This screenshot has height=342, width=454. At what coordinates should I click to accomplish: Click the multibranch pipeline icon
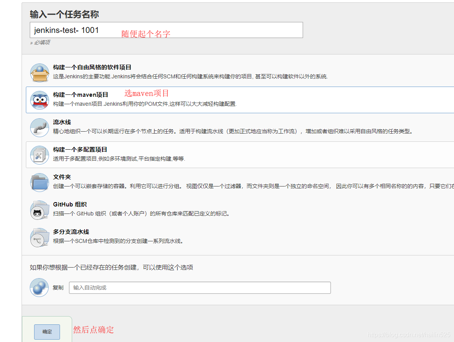pyautogui.click(x=40, y=237)
